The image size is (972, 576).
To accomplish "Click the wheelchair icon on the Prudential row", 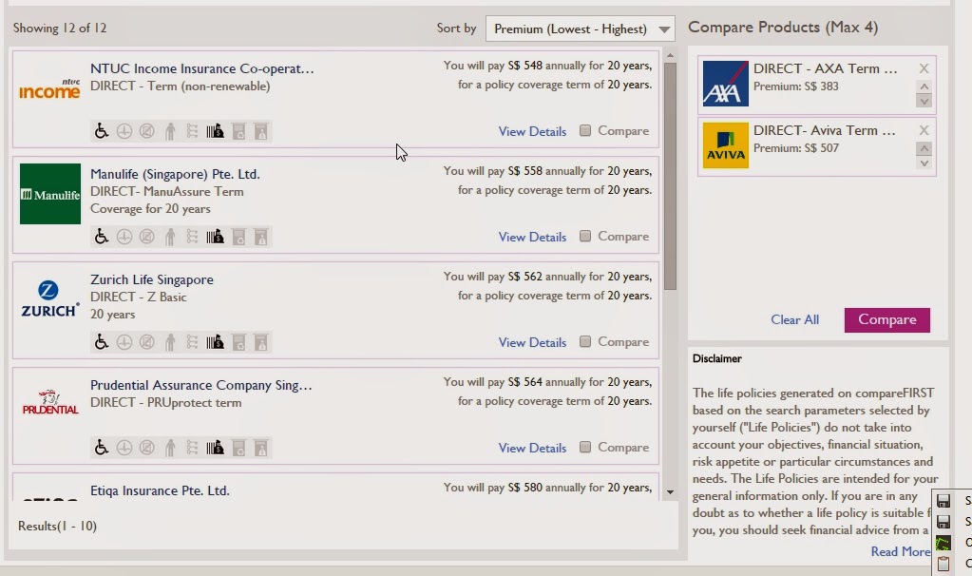I will (101, 447).
